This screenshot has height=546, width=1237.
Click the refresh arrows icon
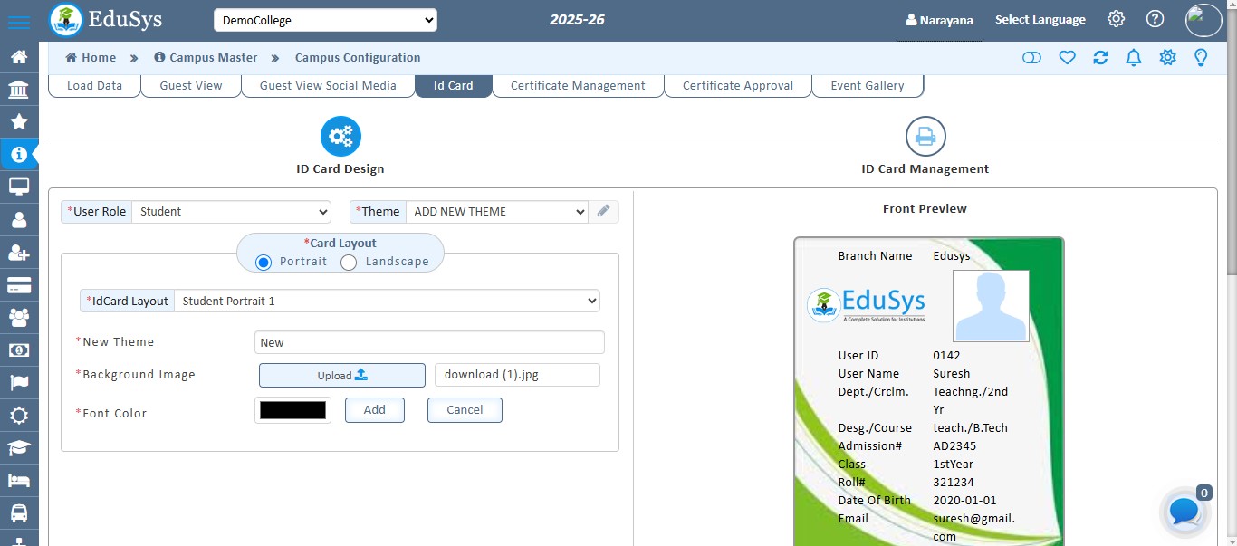(1100, 58)
